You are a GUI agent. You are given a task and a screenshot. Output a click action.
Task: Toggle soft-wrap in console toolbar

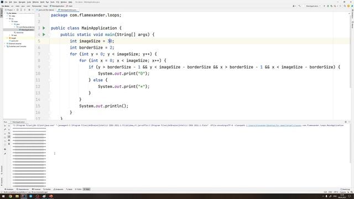pos(9,133)
